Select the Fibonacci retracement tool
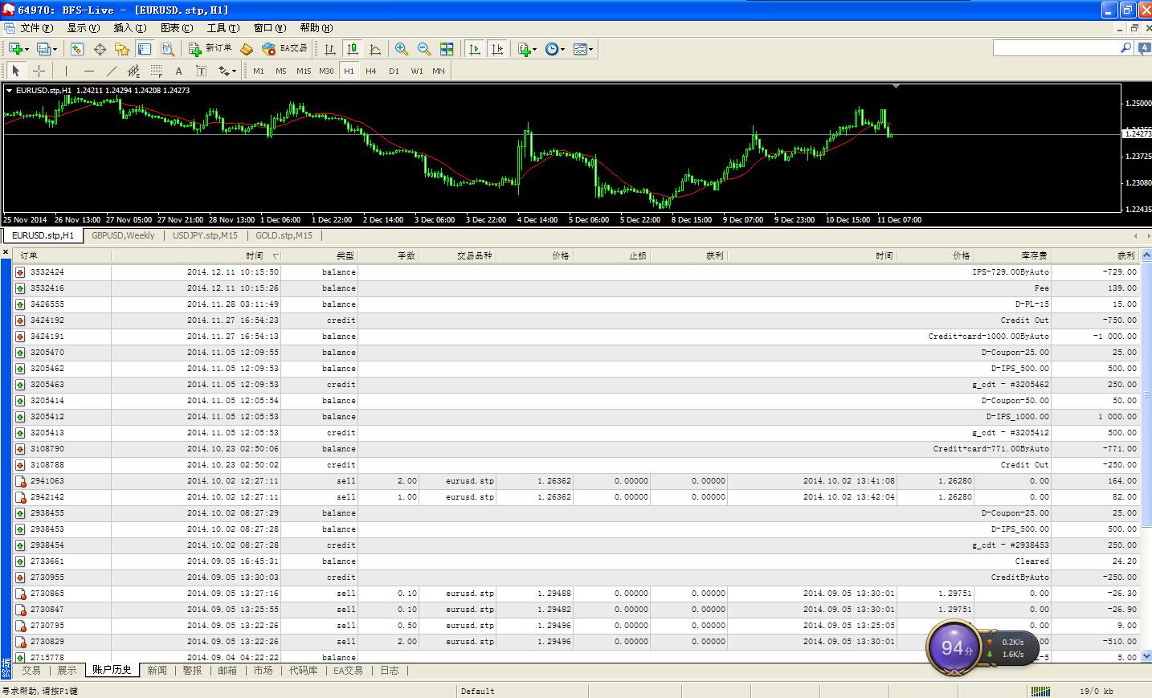The width and height of the screenshot is (1152, 698). click(x=157, y=71)
